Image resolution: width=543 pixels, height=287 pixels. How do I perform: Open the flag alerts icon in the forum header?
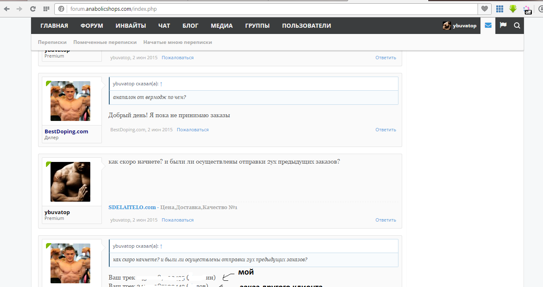503,26
